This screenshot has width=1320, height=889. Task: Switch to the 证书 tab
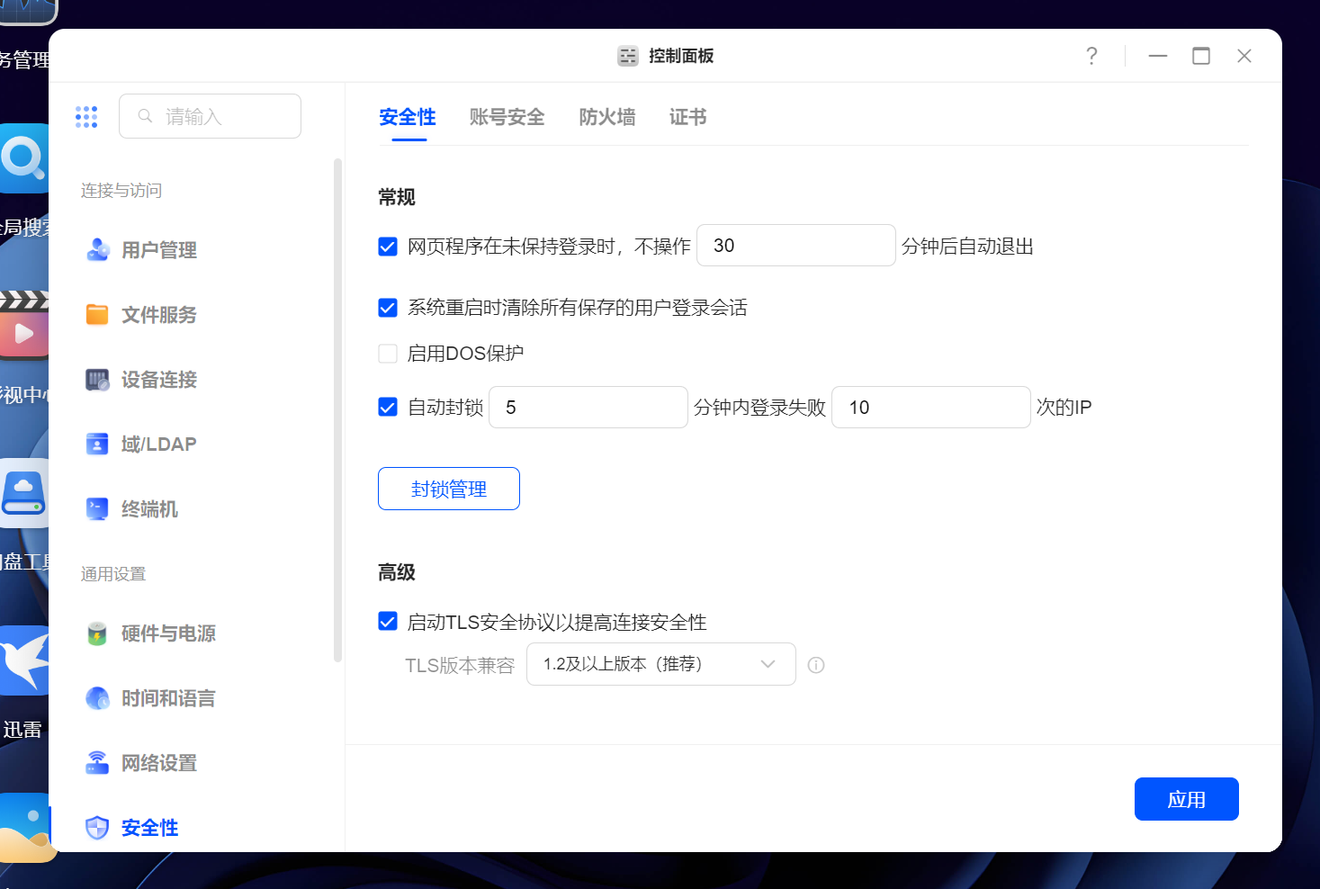[688, 117]
